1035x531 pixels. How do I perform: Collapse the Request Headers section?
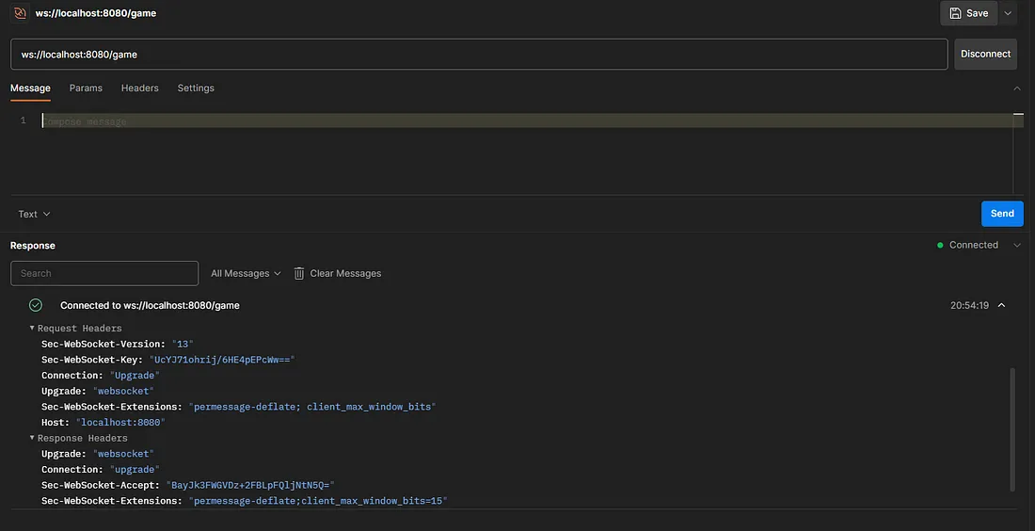tap(32, 329)
